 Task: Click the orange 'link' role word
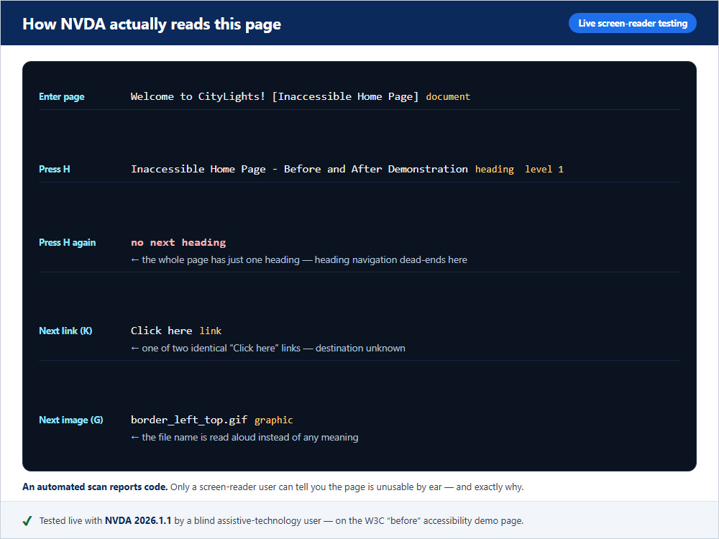click(211, 331)
